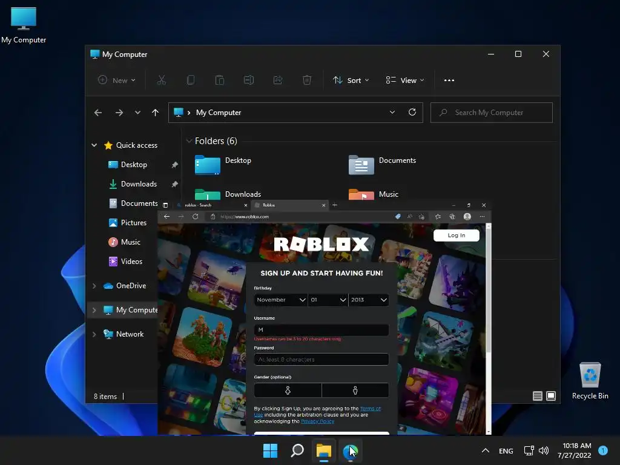Open birthday month dropdown showing November
The image size is (620, 465).
click(x=281, y=300)
